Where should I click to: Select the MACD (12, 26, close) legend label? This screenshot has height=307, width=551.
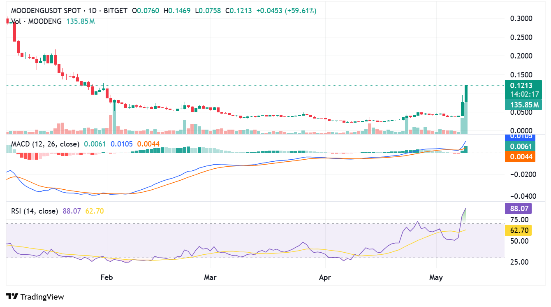[x=45, y=144]
